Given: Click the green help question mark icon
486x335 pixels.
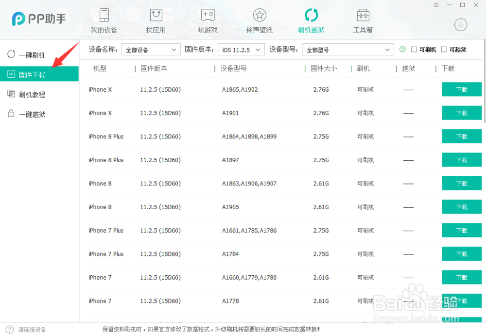Looking at the screenshot, I should click(x=402, y=49).
